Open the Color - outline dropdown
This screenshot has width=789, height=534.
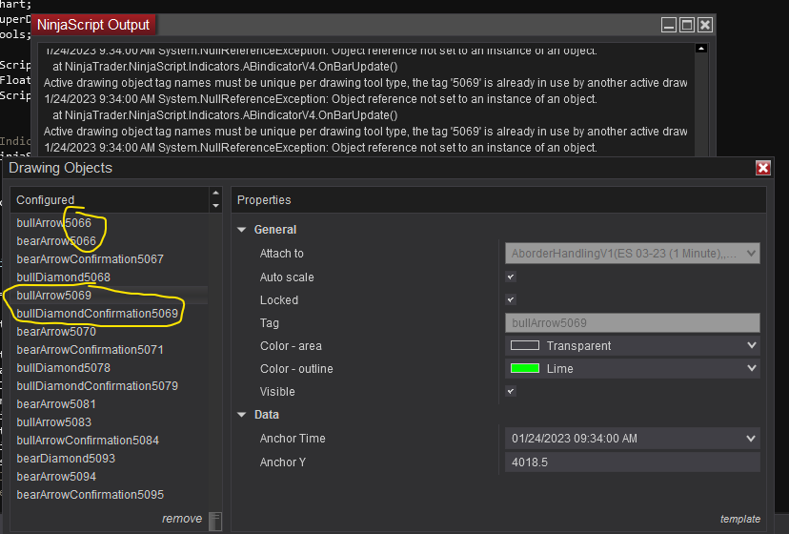click(633, 369)
